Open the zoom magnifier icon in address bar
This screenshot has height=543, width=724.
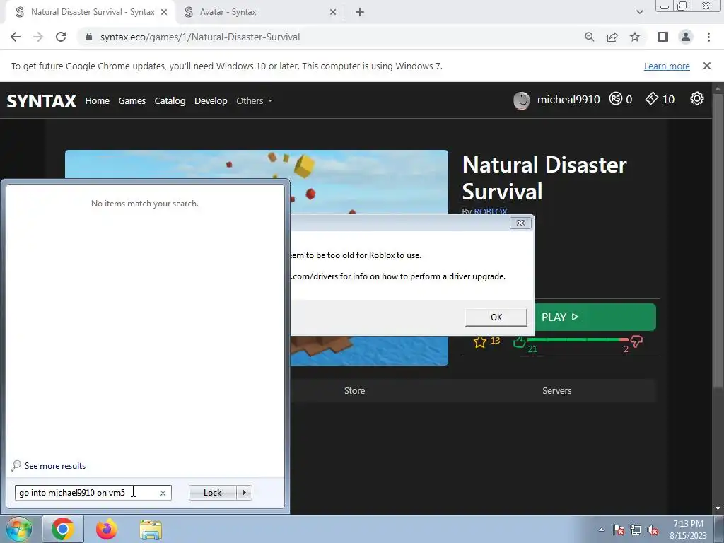[x=589, y=37]
